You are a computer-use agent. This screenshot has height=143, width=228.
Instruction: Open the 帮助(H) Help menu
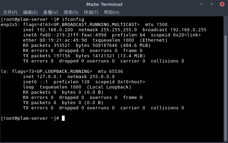click(x=111, y=12)
